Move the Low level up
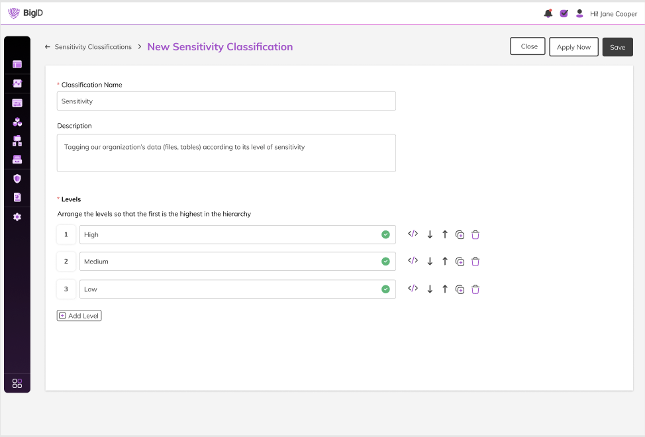Image resolution: width=645 pixels, height=437 pixels. pos(445,289)
